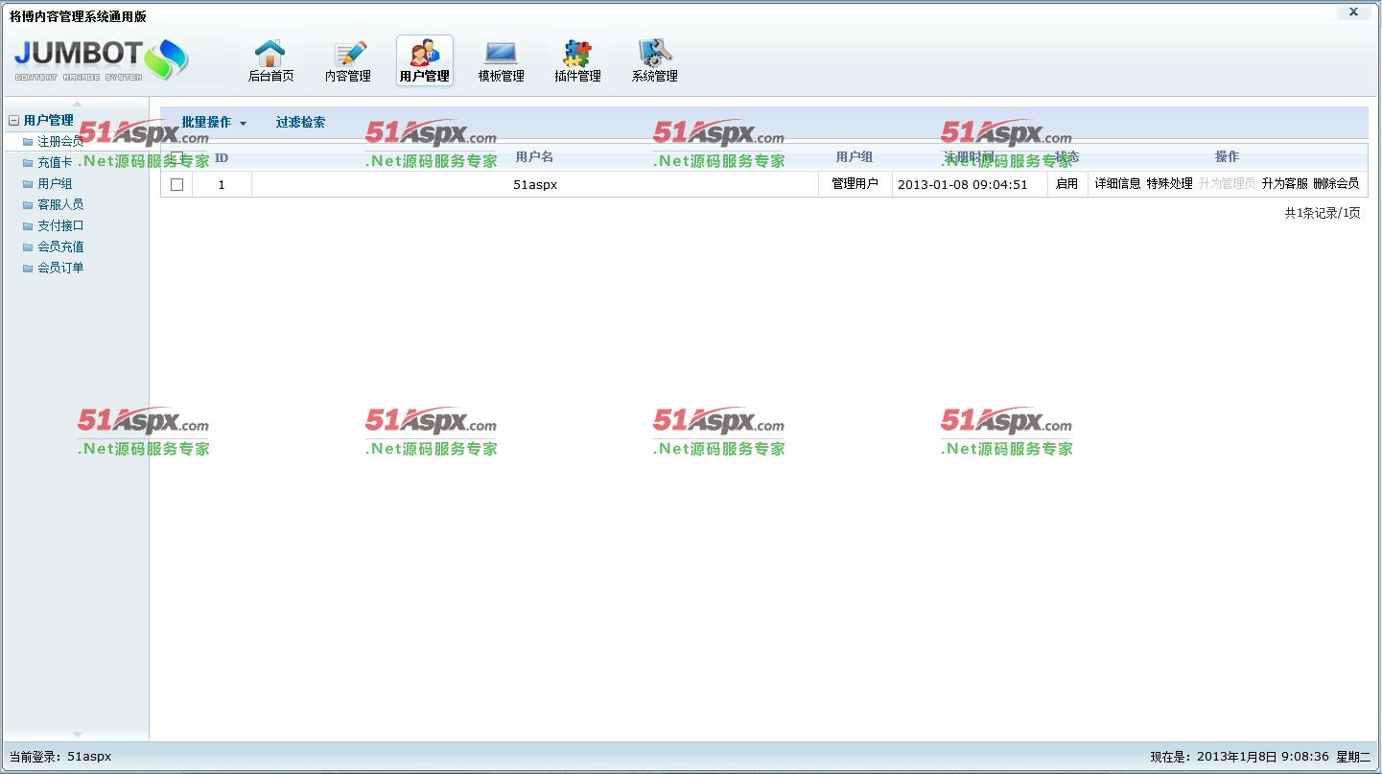
Task: Open 会员充值 in the sidebar
Action: pos(60,247)
